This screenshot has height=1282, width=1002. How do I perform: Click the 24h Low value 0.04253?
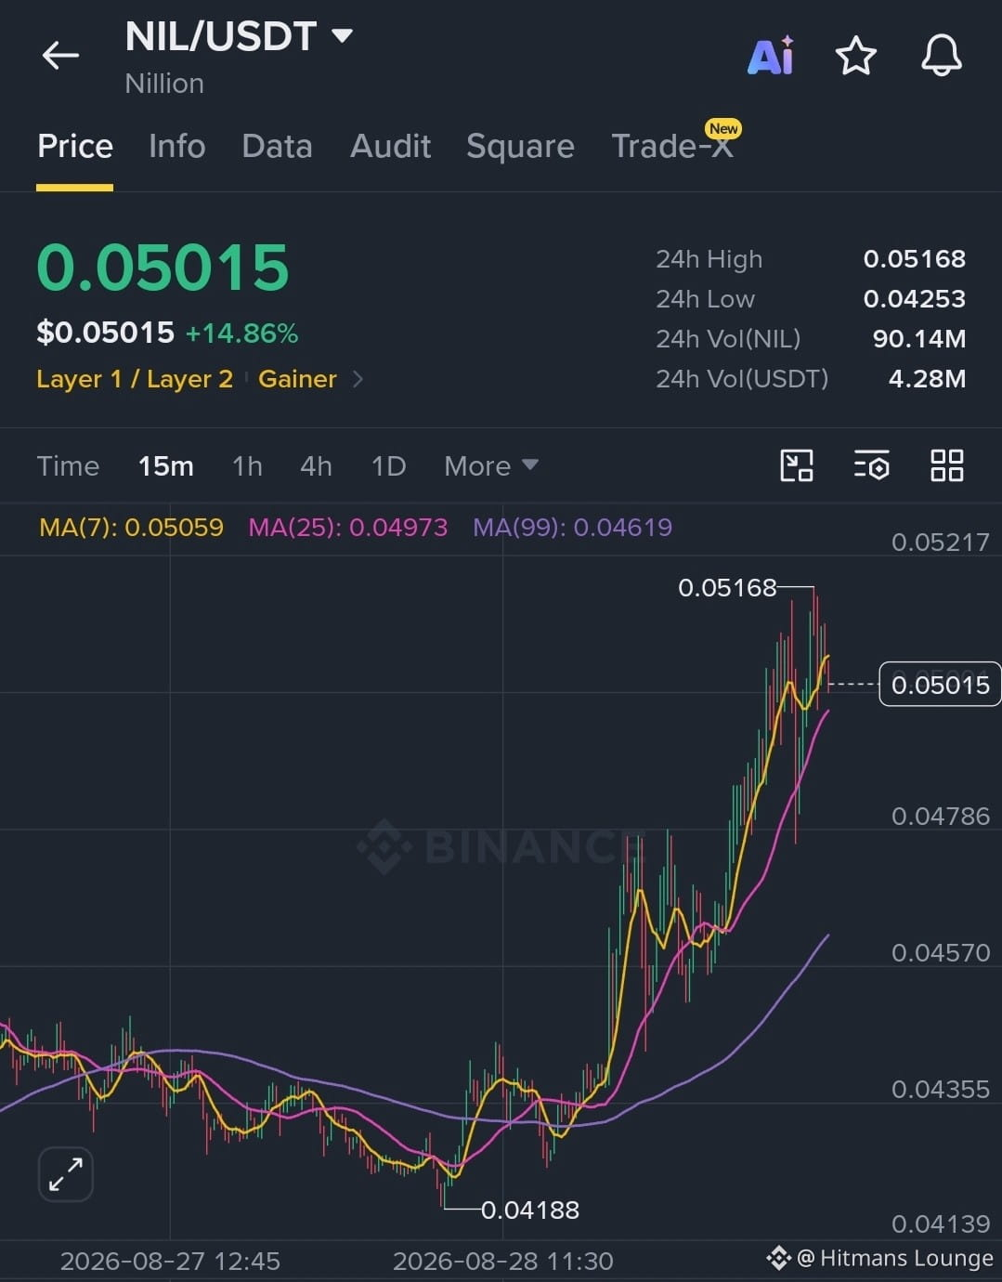point(915,299)
